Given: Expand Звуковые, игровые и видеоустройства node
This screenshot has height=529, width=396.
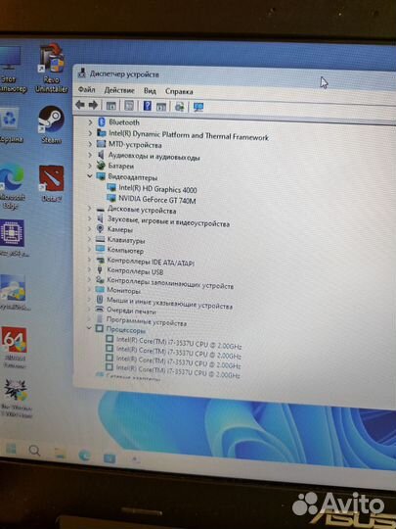Looking at the screenshot, I should click(90, 218).
